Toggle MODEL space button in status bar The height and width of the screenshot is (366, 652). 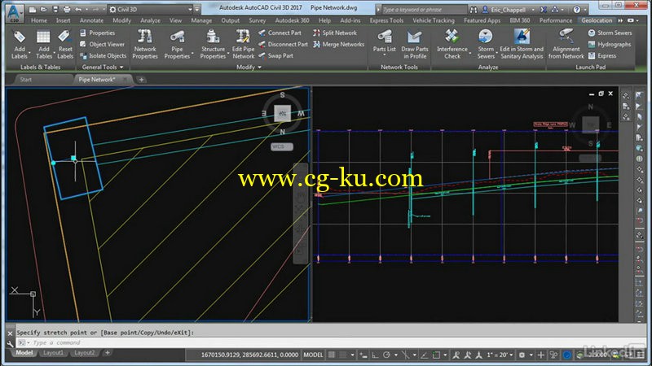click(x=313, y=355)
